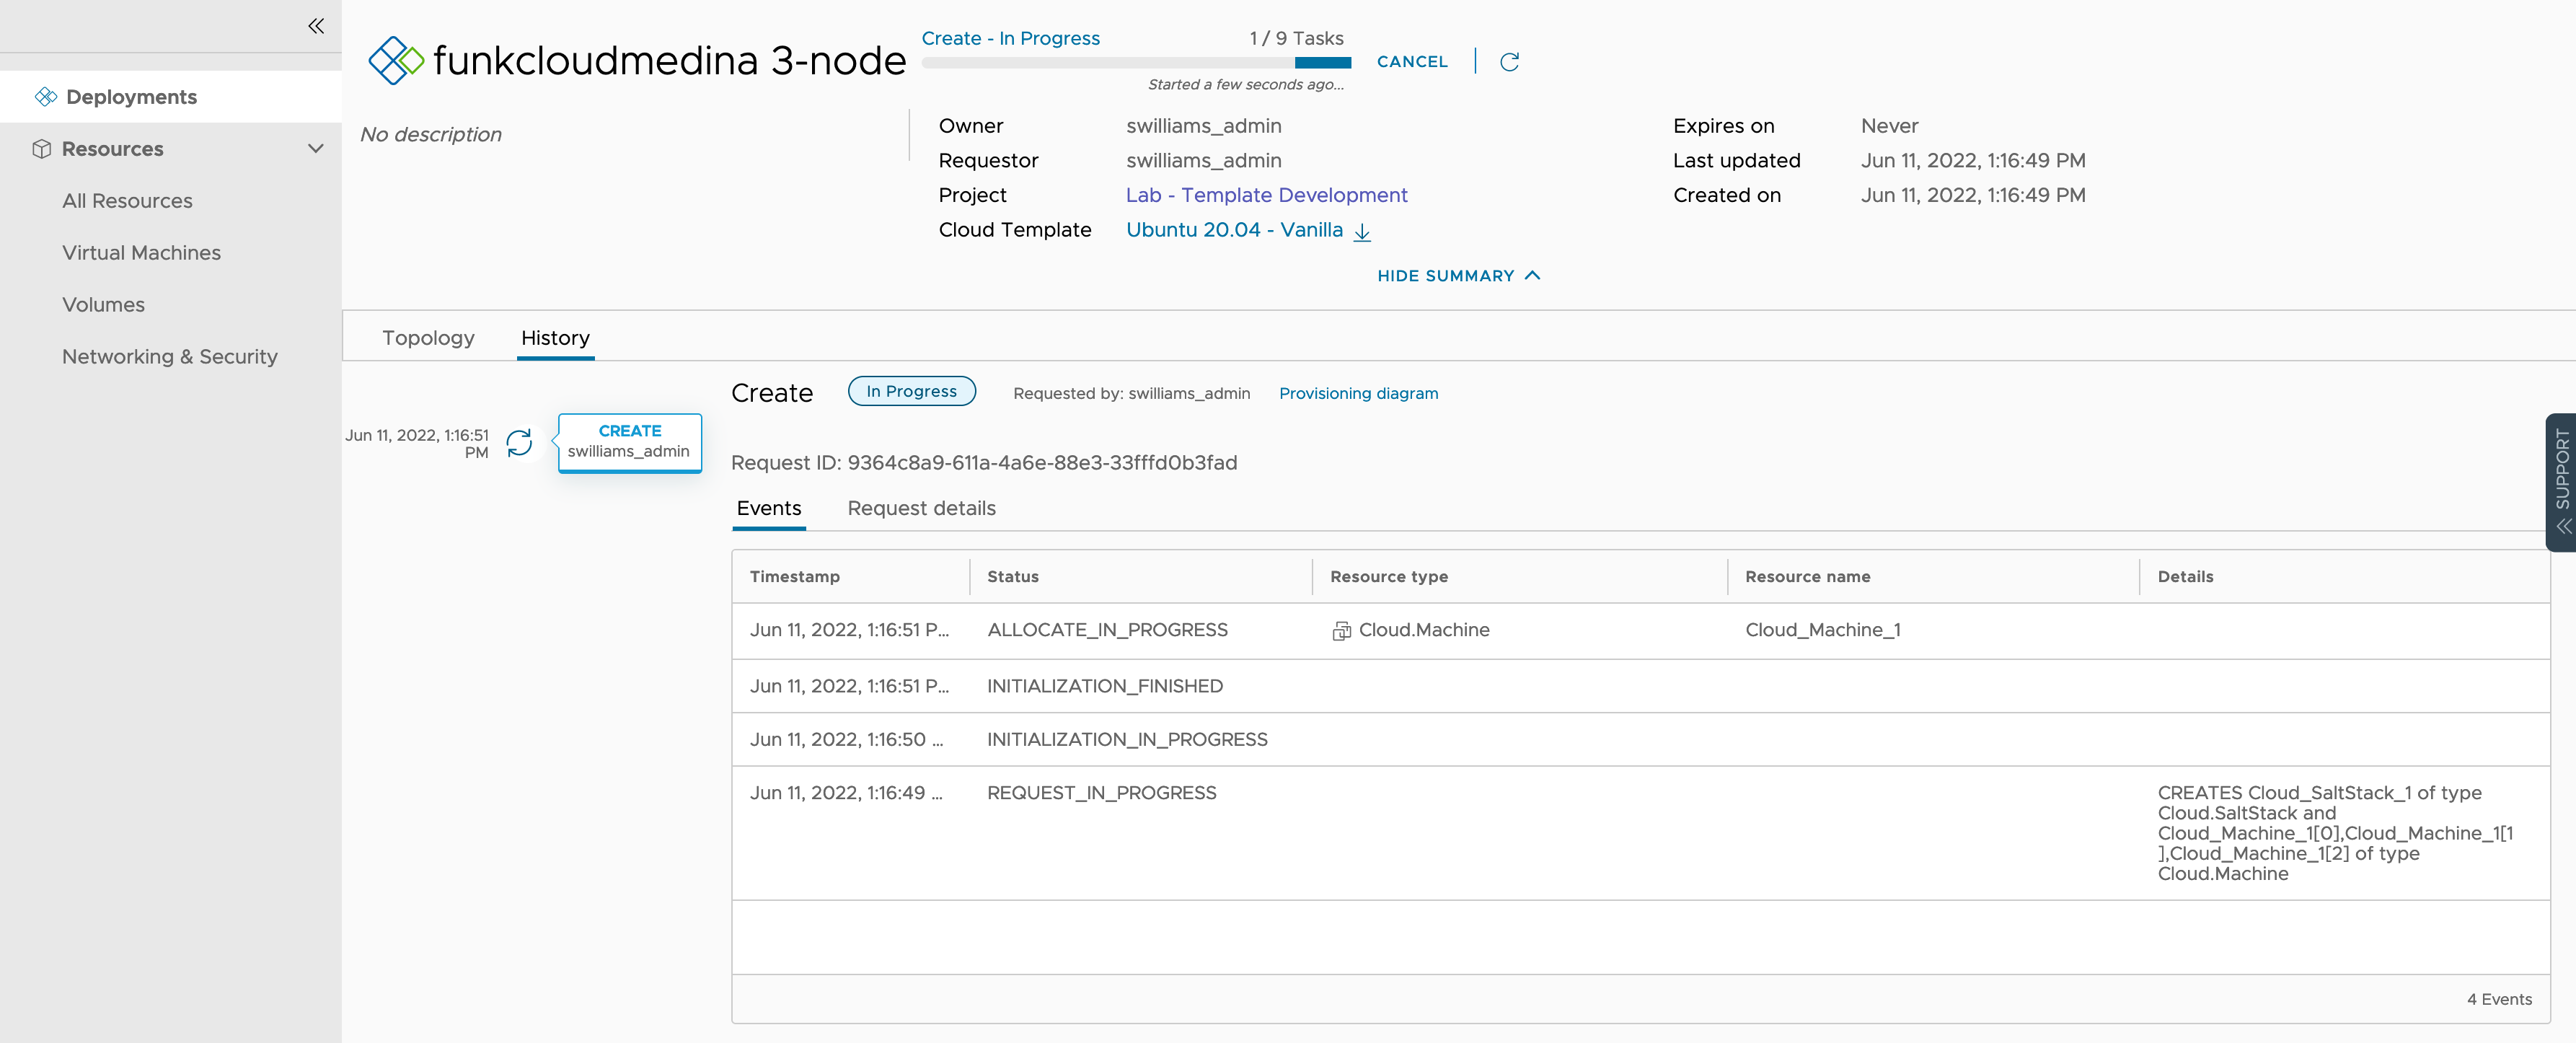Open Ubuntu 20.04 - Vanilla template link

pos(1234,230)
